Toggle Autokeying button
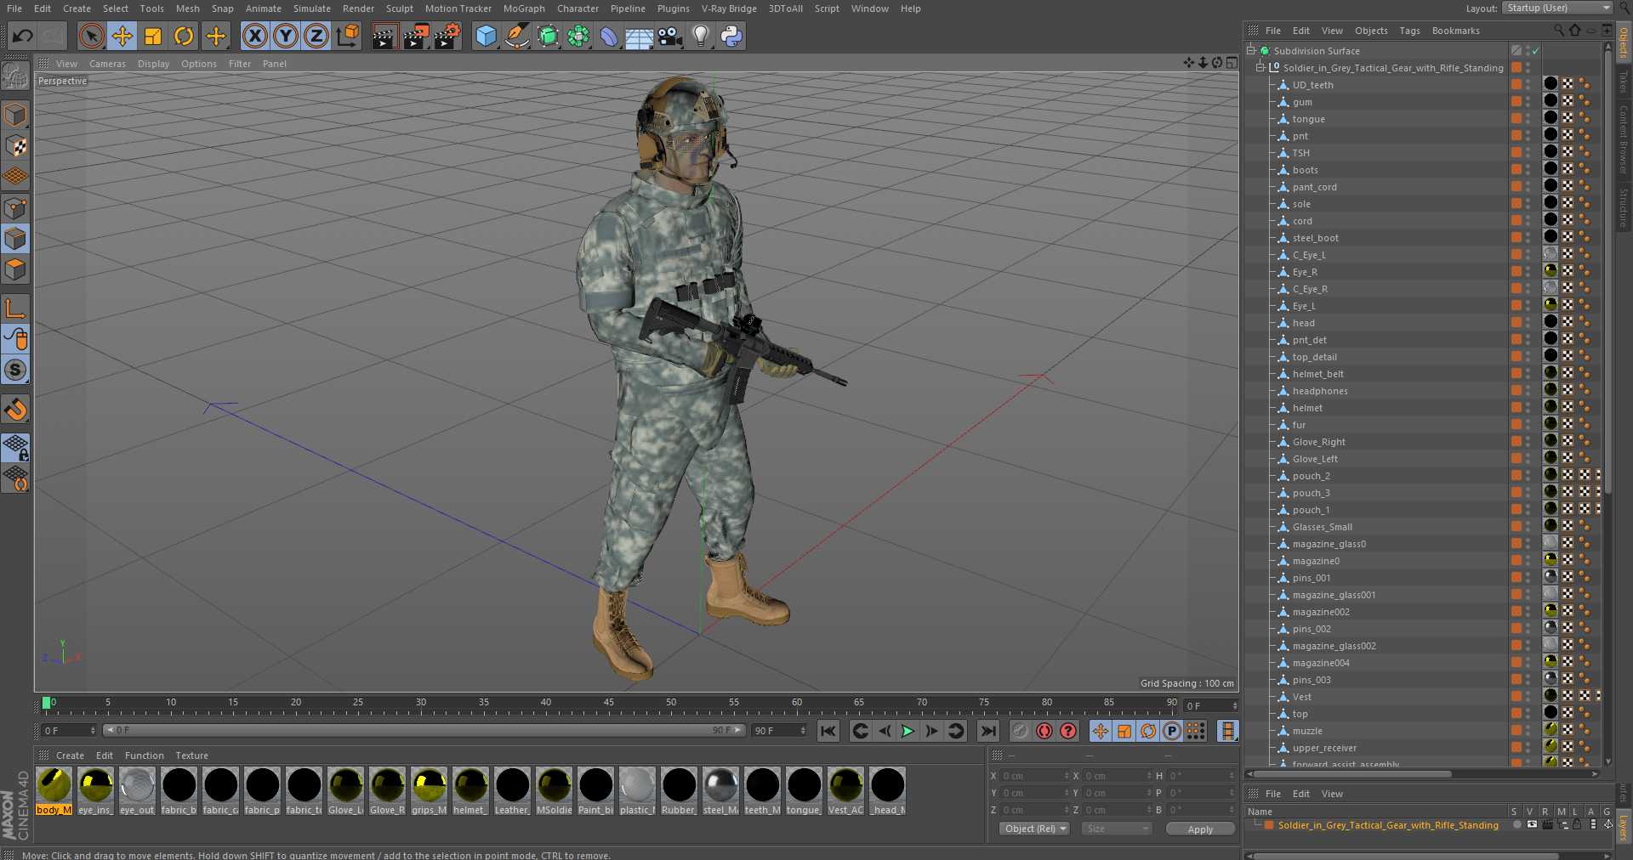The height and width of the screenshot is (860, 1633). click(1044, 731)
